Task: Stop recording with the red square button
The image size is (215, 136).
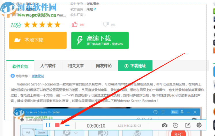Action: 57,125
